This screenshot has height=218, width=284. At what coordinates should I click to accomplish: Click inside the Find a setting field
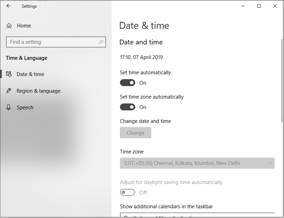click(52, 42)
